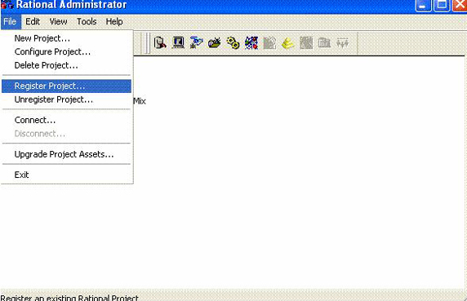Click Register Project… menu entry
The height and width of the screenshot is (301, 467).
pos(66,86)
